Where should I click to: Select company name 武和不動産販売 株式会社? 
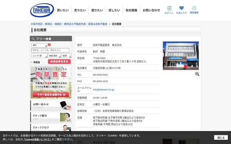click(107, 45)
